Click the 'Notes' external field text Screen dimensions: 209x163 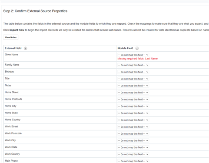click(8, 85)
